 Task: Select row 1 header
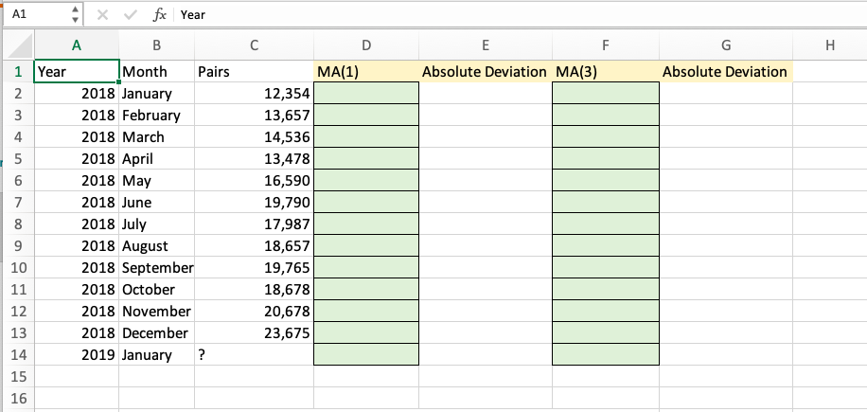pos(19,71)
